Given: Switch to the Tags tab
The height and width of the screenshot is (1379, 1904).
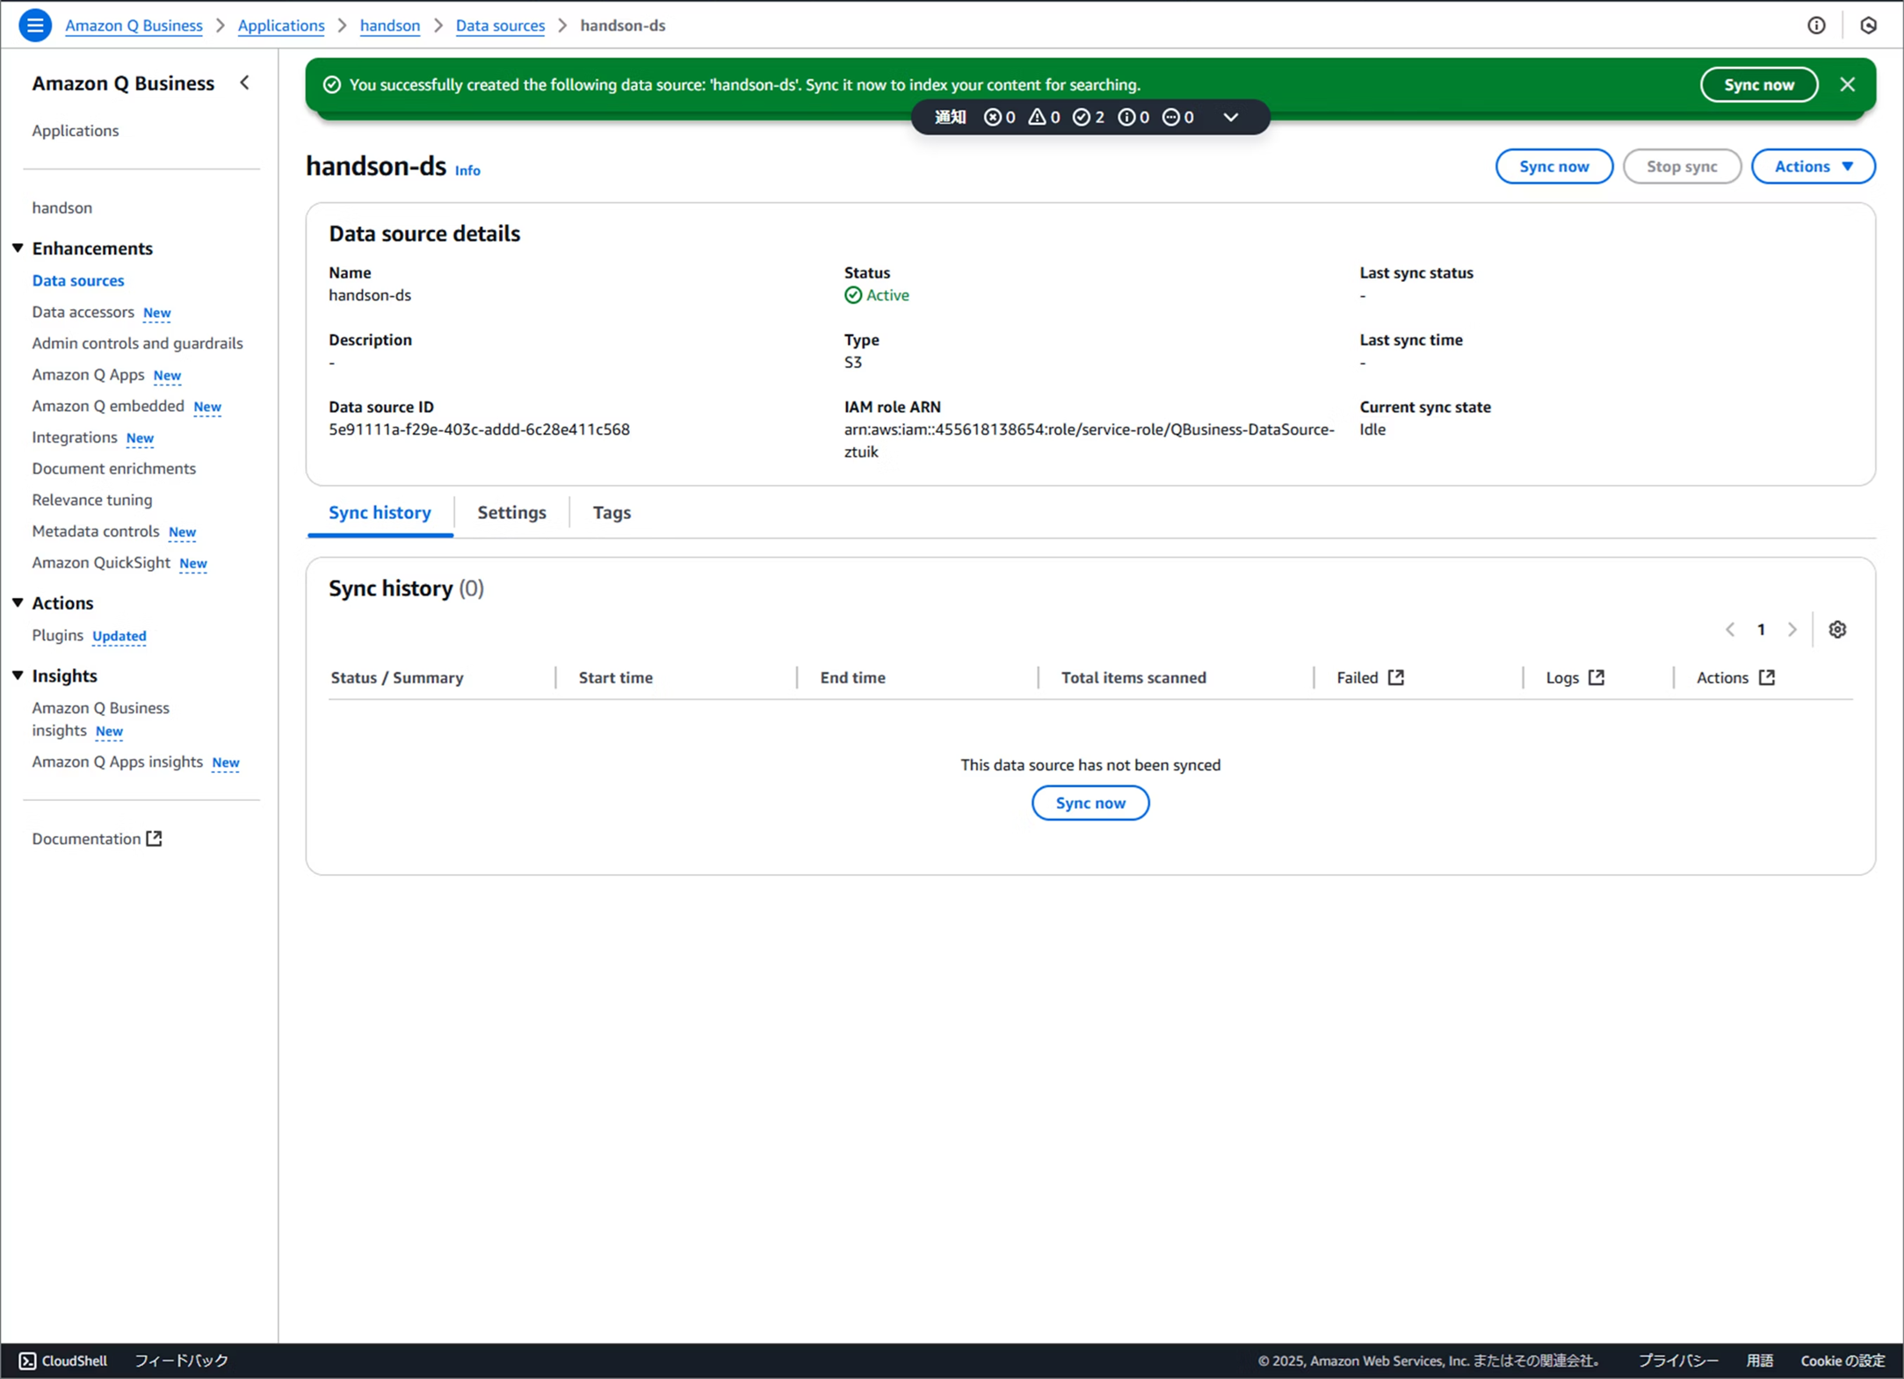Looking at the screenshot, I should click(612, 512).
